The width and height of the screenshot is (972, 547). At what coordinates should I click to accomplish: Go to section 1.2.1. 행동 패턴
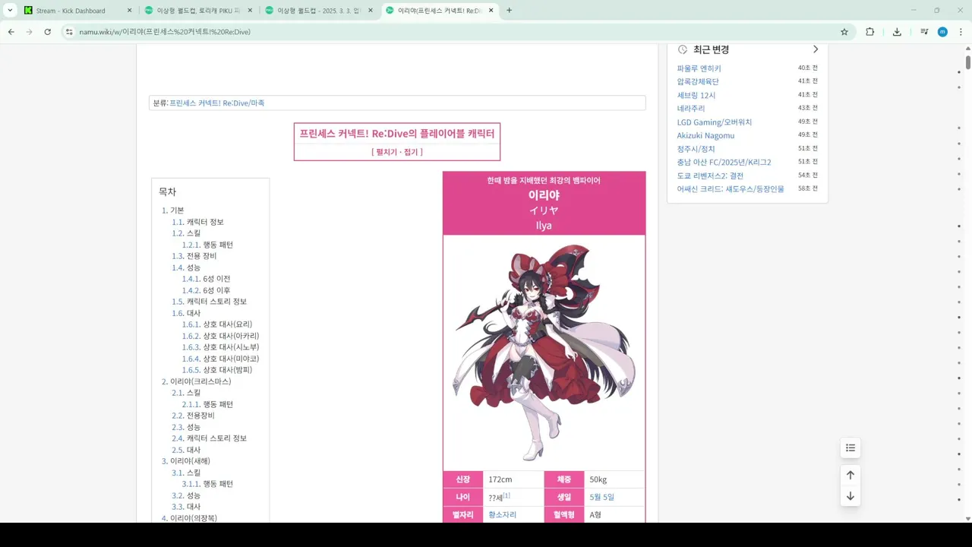point(207,245)
